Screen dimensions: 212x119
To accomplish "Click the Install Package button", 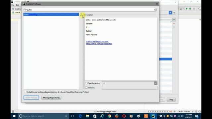I will coord(31,98).
